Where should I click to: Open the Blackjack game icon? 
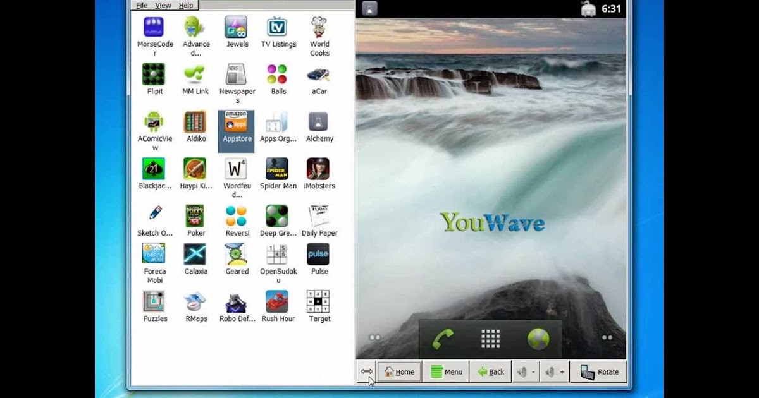tap(154, 169)
